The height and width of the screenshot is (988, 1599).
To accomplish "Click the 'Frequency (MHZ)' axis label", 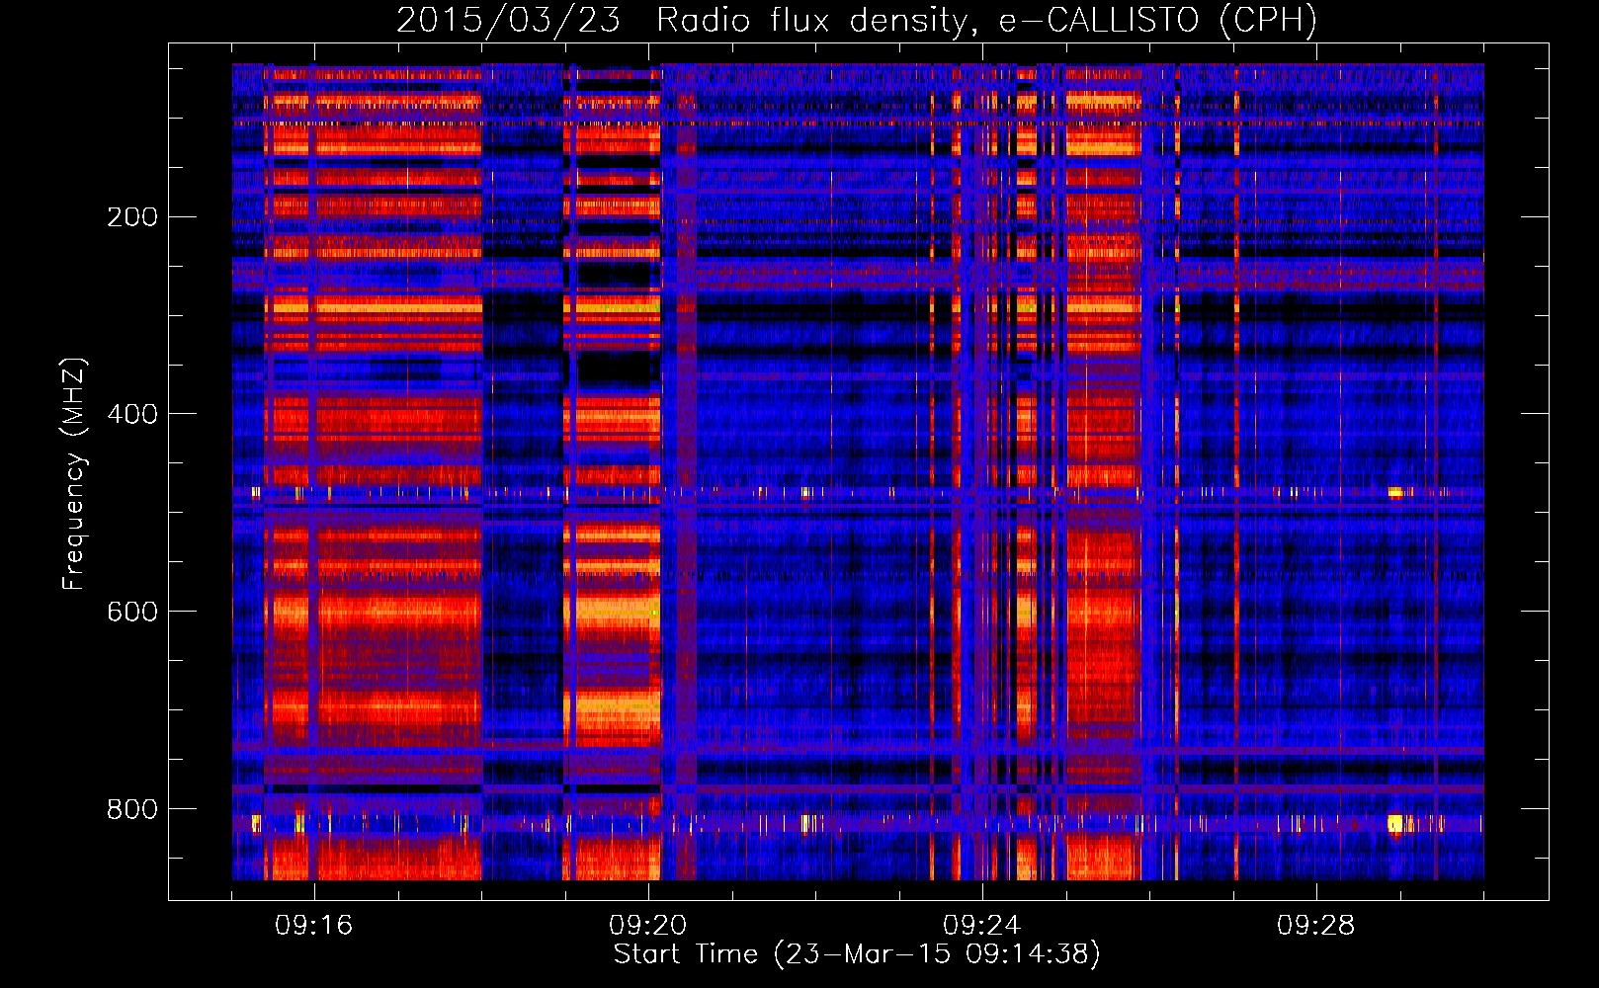I will pos(74,474).
